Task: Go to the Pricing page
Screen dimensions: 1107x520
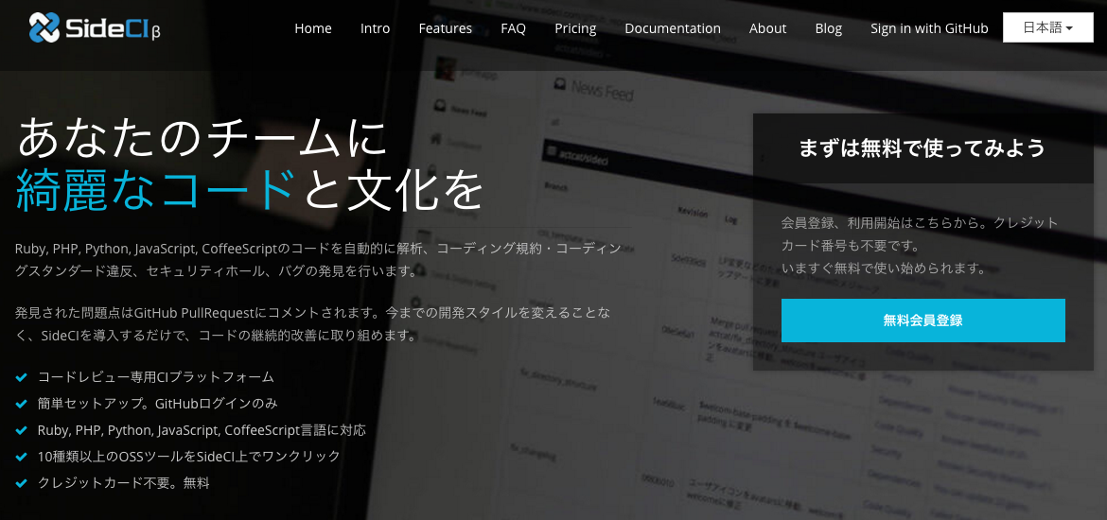Action: point(575,28)
